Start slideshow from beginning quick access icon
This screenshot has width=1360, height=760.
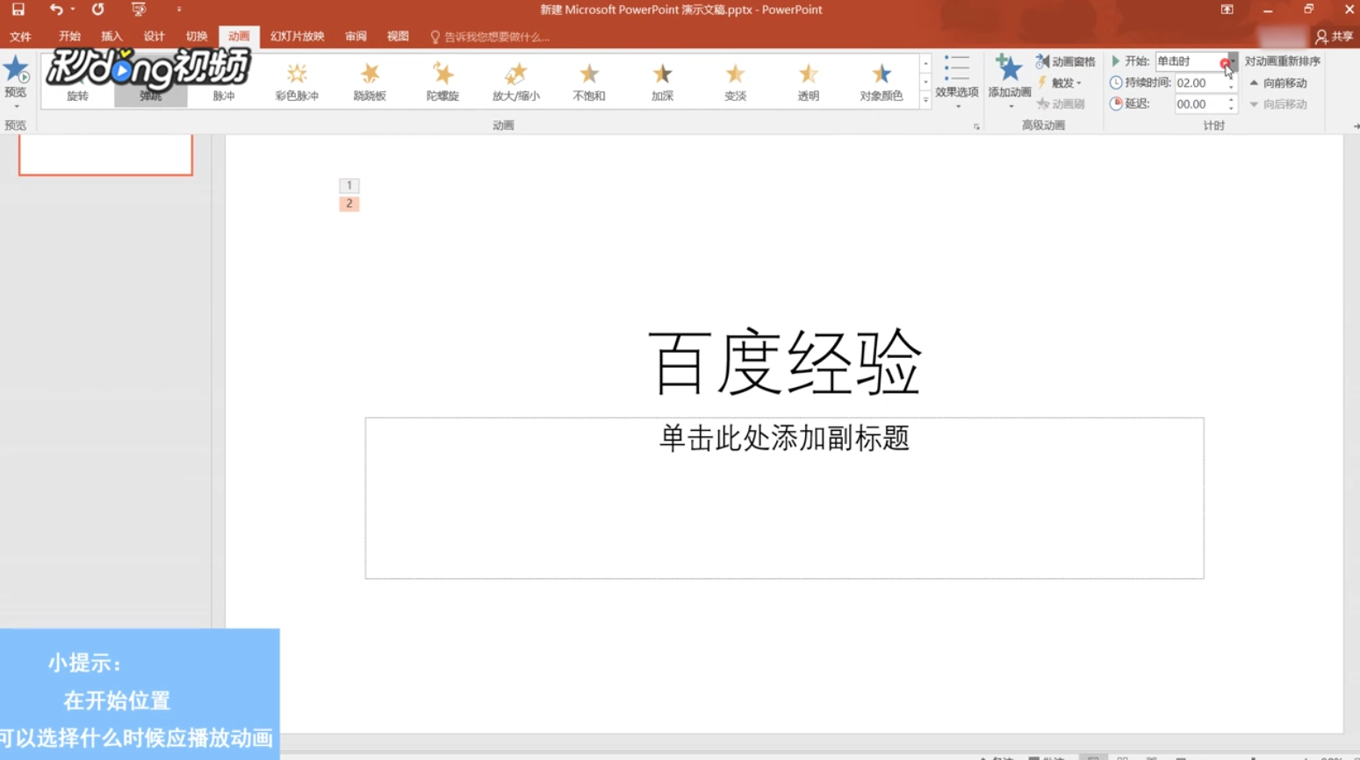(x=139, y=10)
